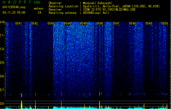This screenshot has height=109, width=171.
Task: Click the 0.6 kHz axis tick label
Action: pyautogui.click(x=2, y=104)
